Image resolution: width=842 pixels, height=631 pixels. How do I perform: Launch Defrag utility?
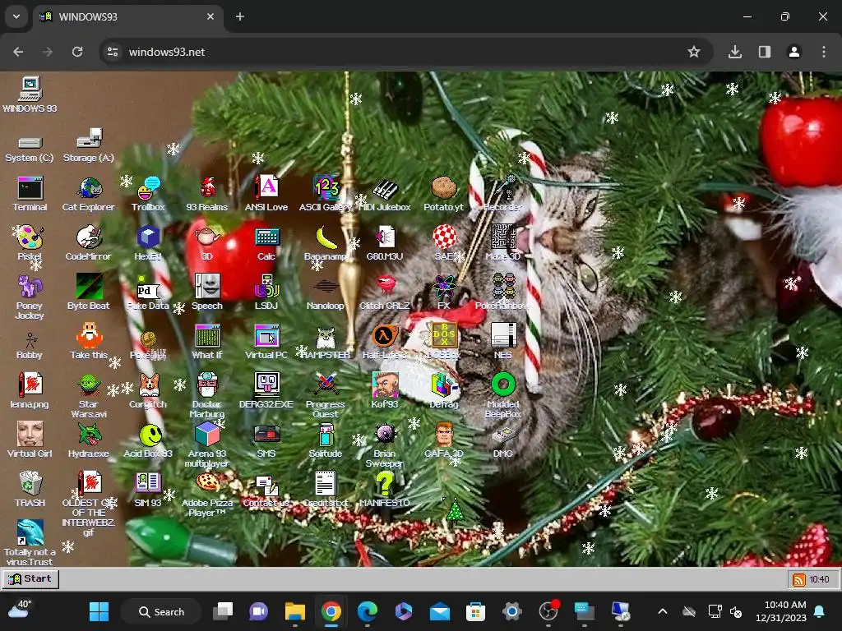click(x=443, y=386)
